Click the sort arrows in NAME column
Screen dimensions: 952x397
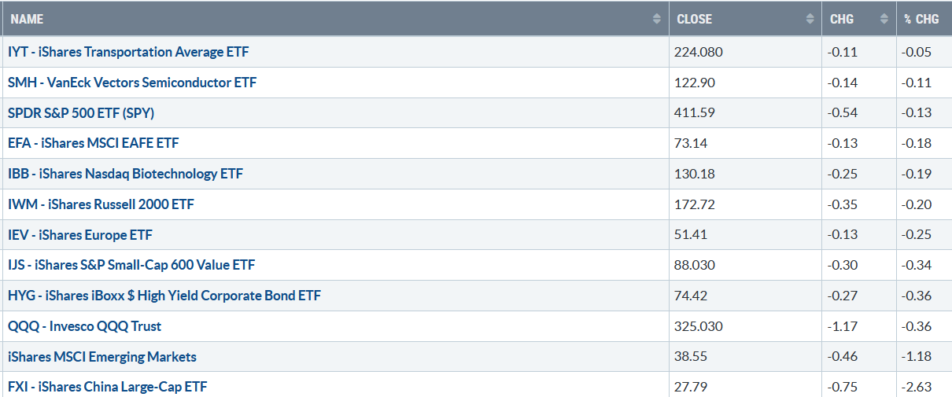point(657,19)
